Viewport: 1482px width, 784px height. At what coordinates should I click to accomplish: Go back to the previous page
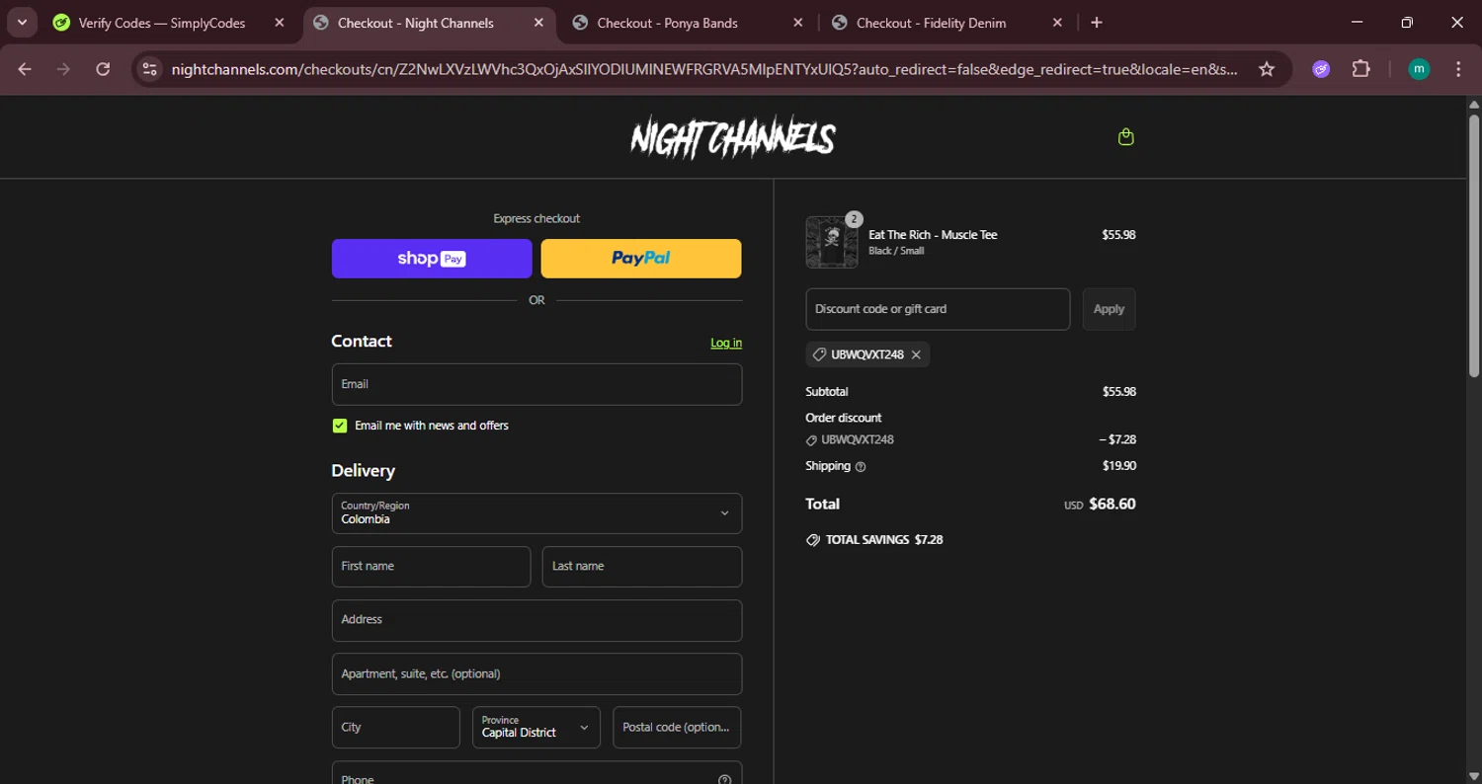click(x=25, y=69)
